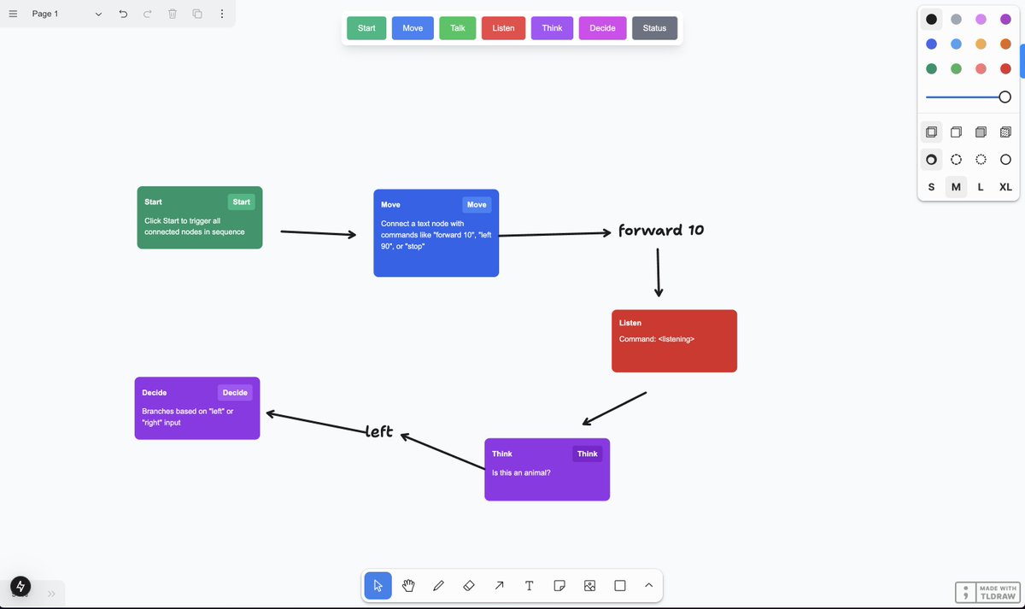The width and height of the screenshot is (1025, 609).
Task: Select the Draw tool
Action: click(438, 585)
